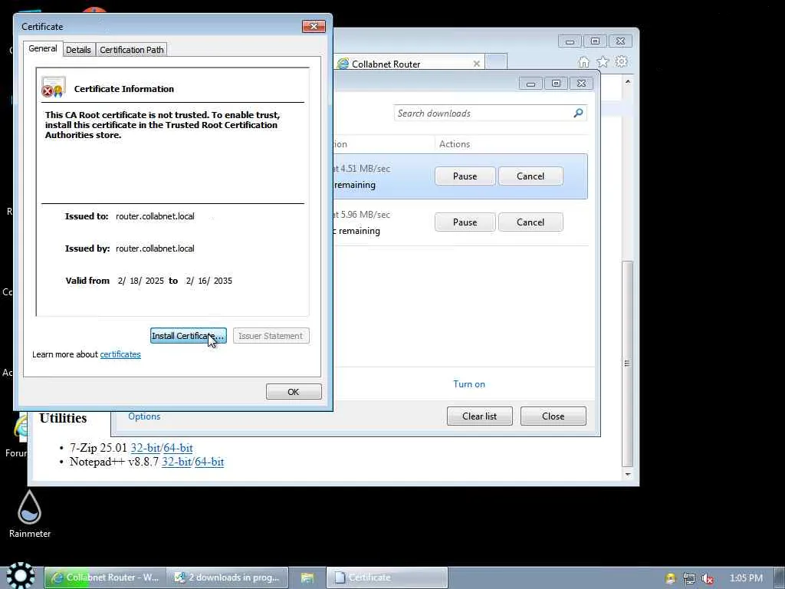Open a new browser tab

(x=497, y=62)
